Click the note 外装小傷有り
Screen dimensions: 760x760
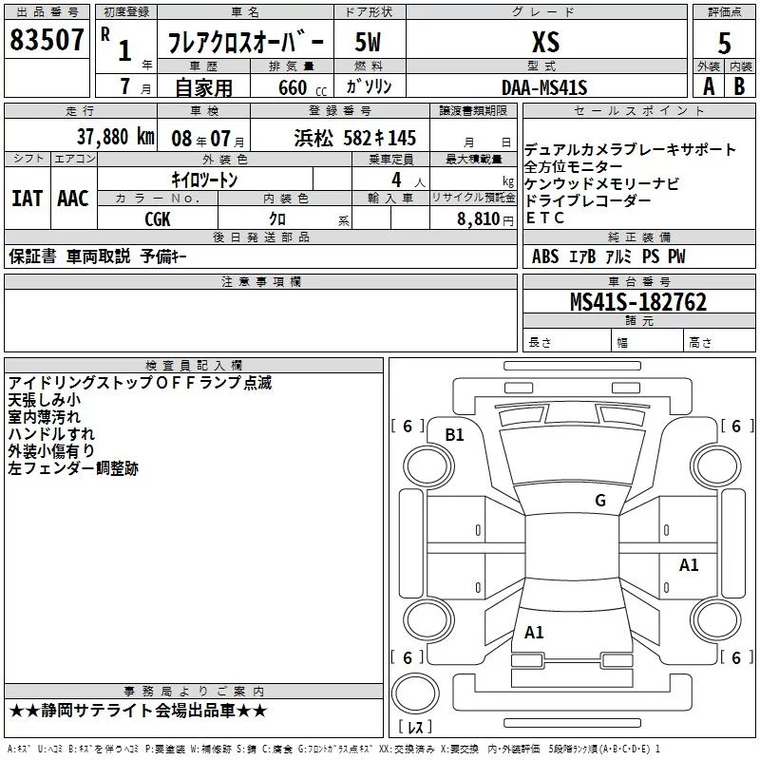coord(51,450)
